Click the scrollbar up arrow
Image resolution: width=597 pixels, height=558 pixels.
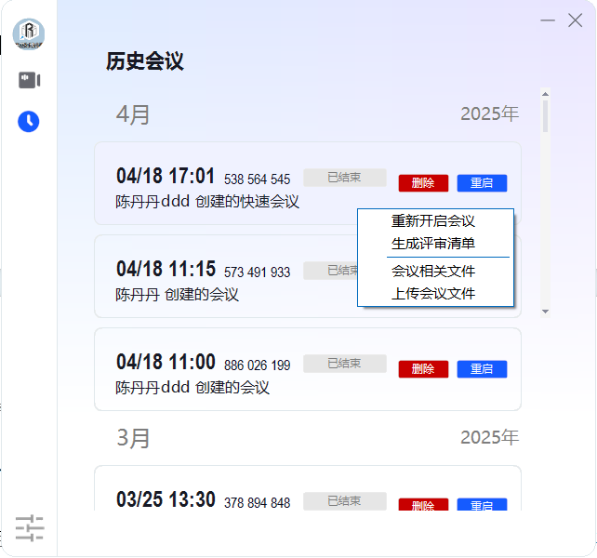pos(545,93)
